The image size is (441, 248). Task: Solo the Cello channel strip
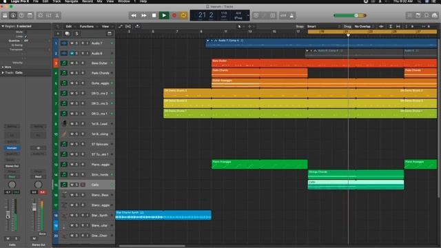coord(16,238)
